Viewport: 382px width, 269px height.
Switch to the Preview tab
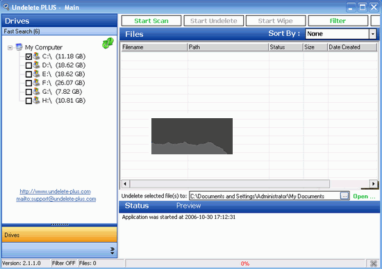188,206
